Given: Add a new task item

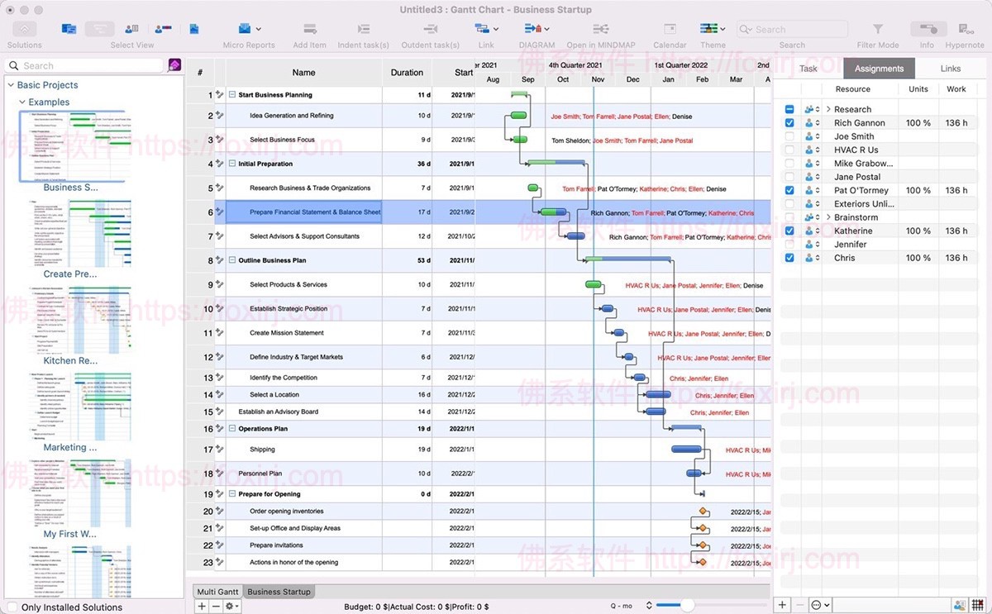Looking at the screenshot, I should (x=309, y=27).
